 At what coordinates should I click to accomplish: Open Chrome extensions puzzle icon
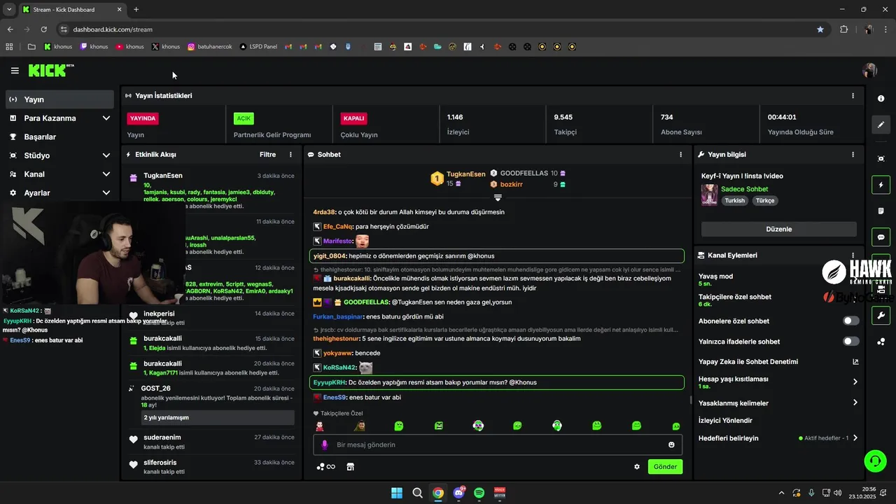[x=843, y=29]
